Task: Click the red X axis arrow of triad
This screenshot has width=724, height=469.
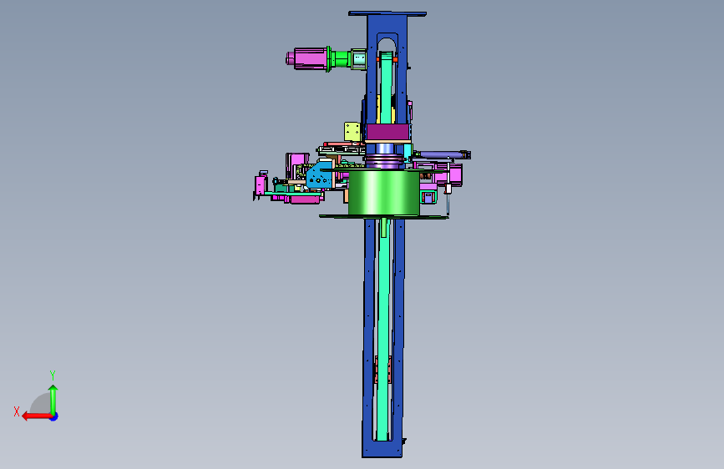Action: click(x=36, y=416)
